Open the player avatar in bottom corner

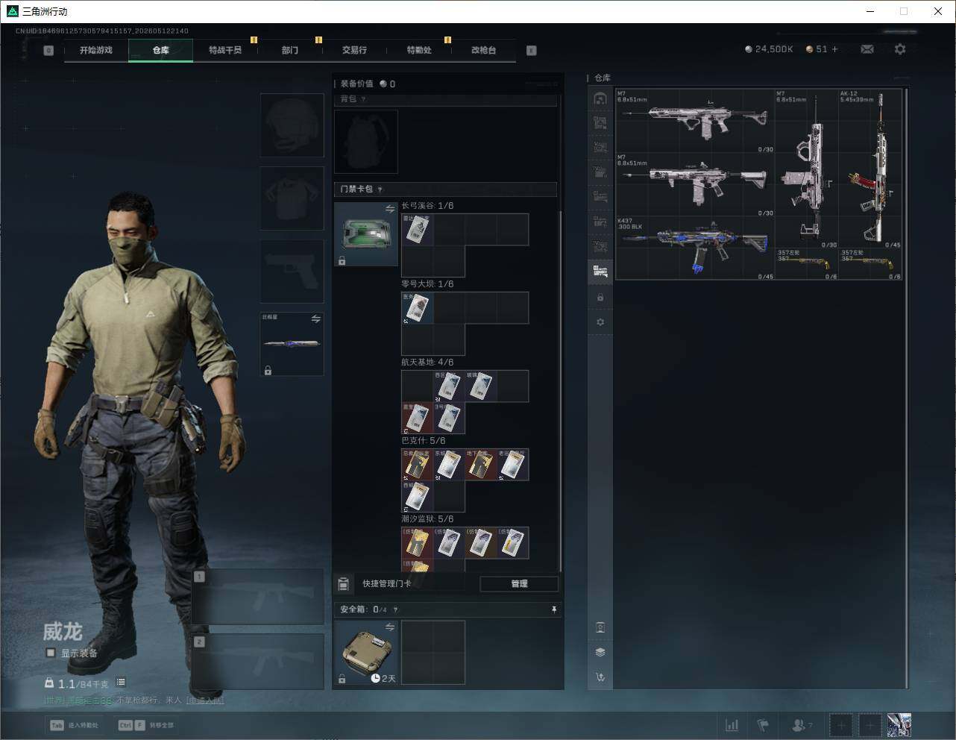[899, 725]
